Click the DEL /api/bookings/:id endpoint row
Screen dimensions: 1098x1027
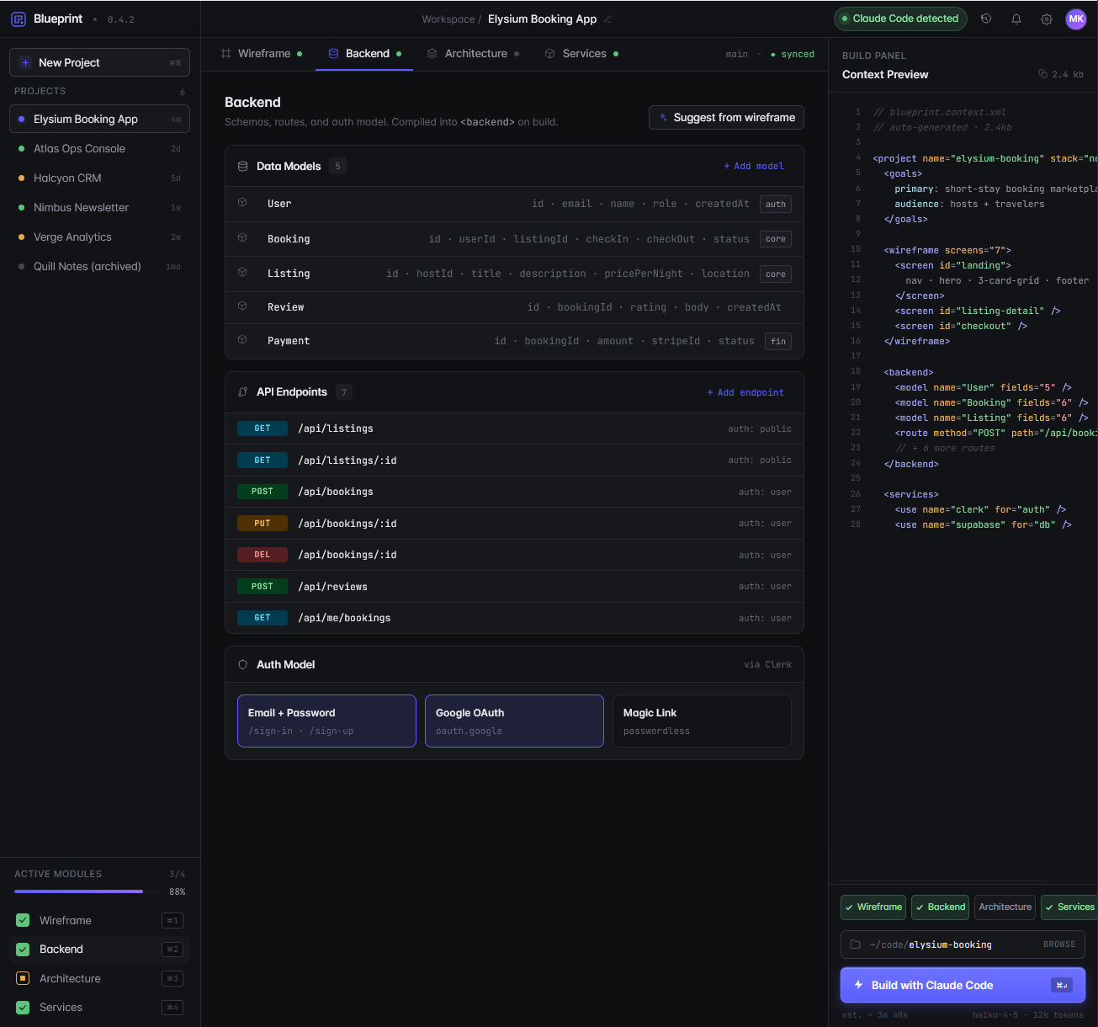click(x=514, y=555)
